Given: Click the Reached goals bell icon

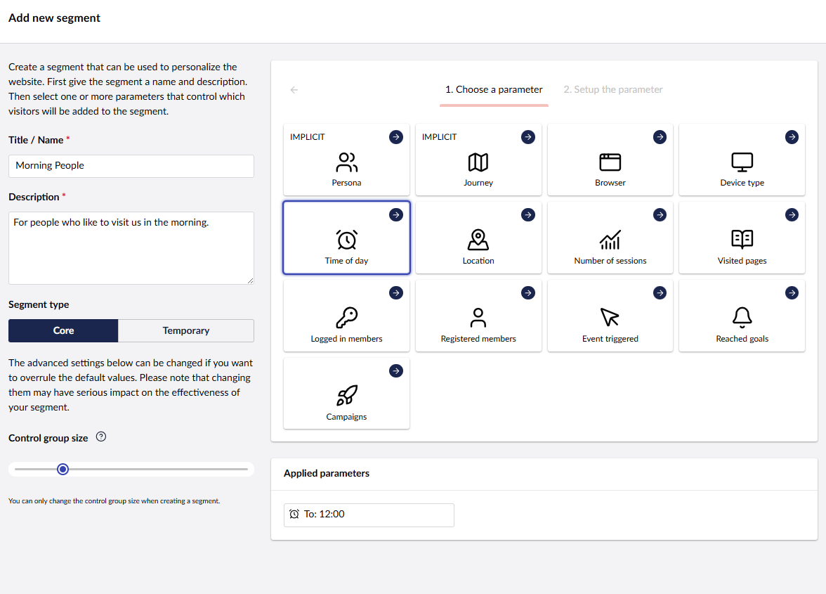Looking at the screenshot, I should click(742, 319).
